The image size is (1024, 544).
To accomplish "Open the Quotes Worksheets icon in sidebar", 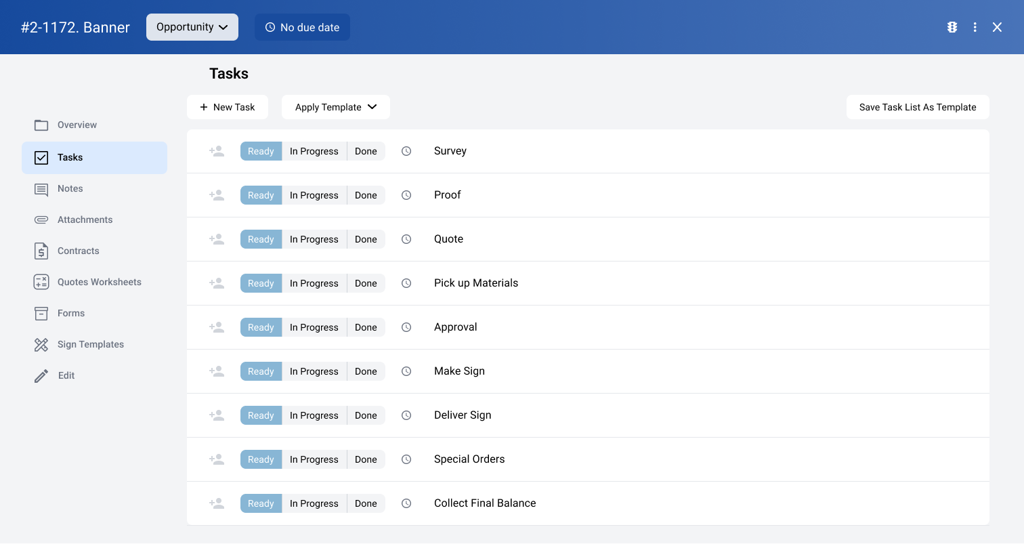I will [x=41, y=282].
